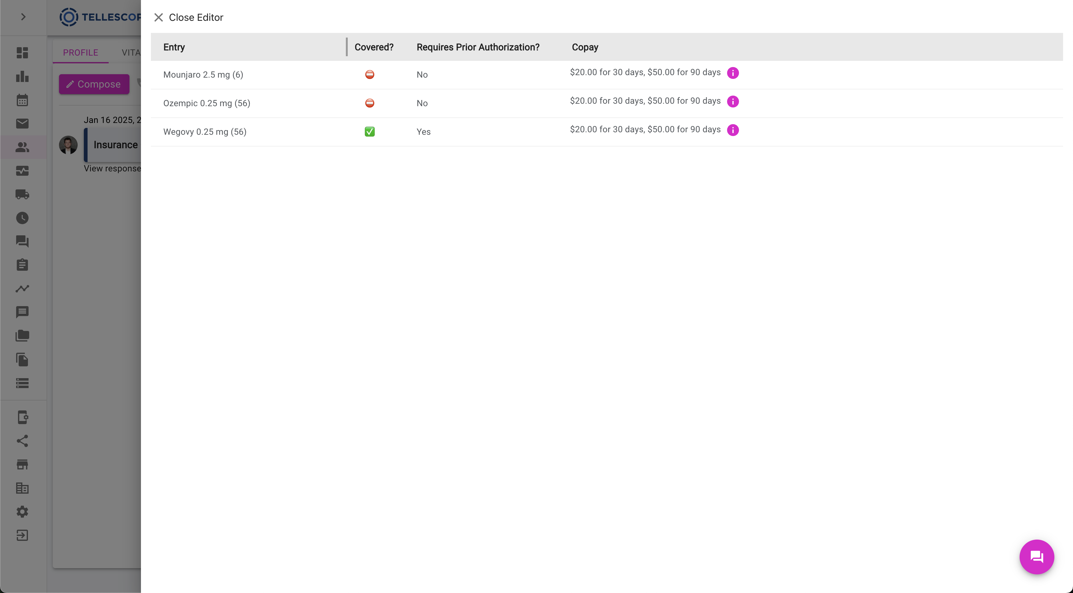
Task: Click the Copay column header
Action: [x=585, y=47]
